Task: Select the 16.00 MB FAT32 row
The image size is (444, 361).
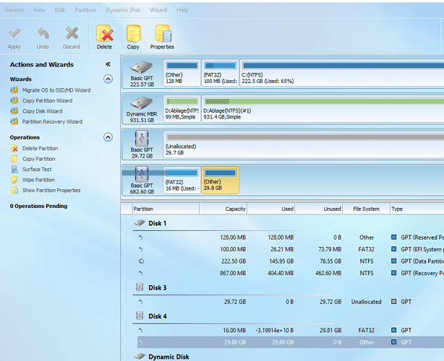Action: 291,330
